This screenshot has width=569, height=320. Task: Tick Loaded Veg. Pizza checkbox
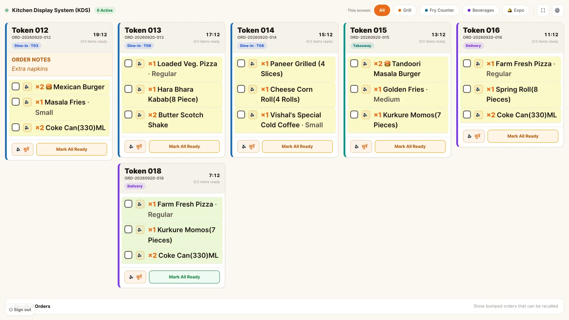[128, 63]
